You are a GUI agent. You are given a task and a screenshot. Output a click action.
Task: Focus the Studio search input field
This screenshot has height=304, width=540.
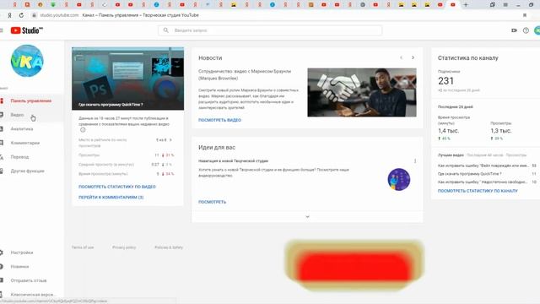pyautogui.click(x=270, y=30)
